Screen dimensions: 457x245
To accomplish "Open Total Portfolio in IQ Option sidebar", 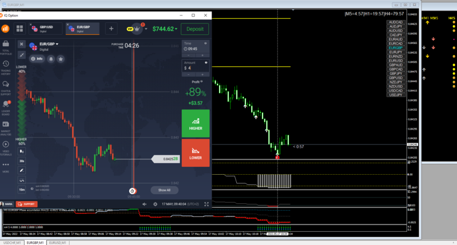I will click(x=6, y=48).
